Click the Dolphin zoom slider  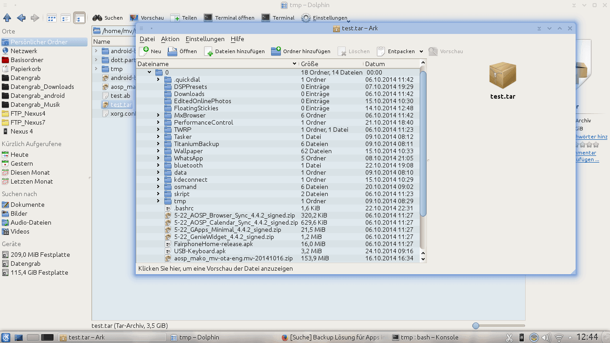click(498, 326)
